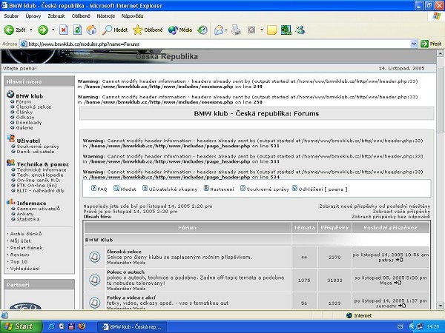Open Fórum link in sidebar menu
The image size is (445, 333).
tap(24, 101)
